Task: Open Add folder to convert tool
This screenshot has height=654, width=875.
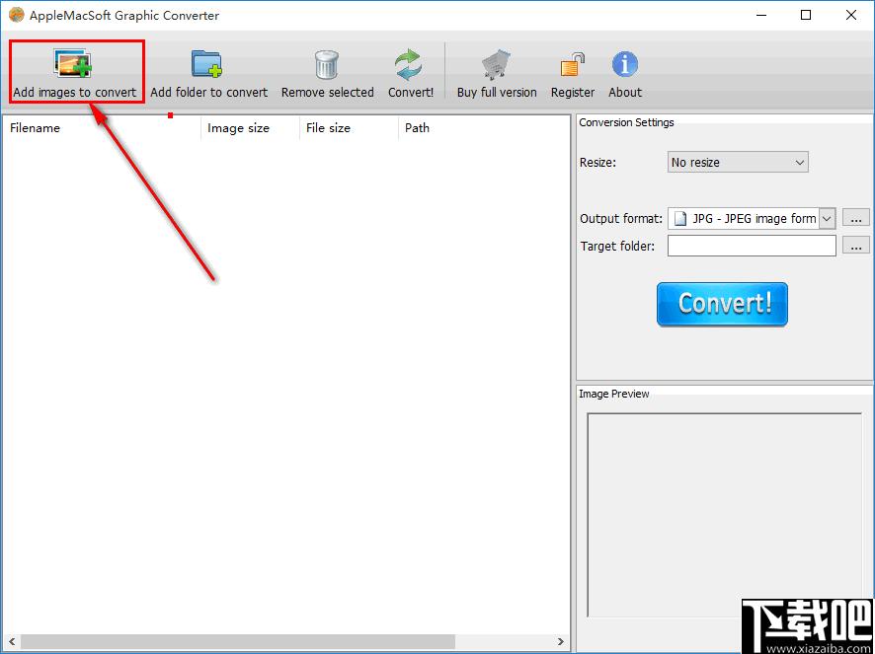Action: point(208,74)
